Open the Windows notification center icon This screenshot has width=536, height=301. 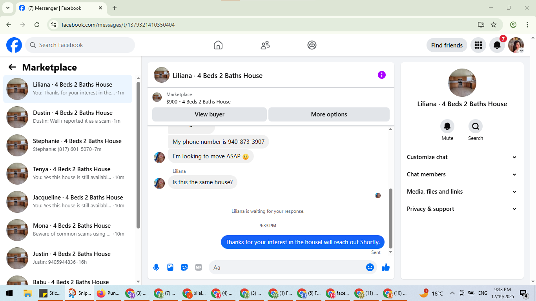click(524, 293)
